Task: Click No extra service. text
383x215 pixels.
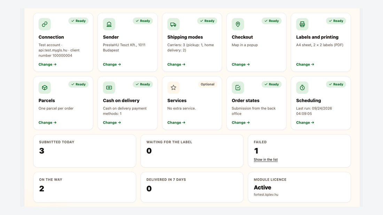Action: coord(181,108)
